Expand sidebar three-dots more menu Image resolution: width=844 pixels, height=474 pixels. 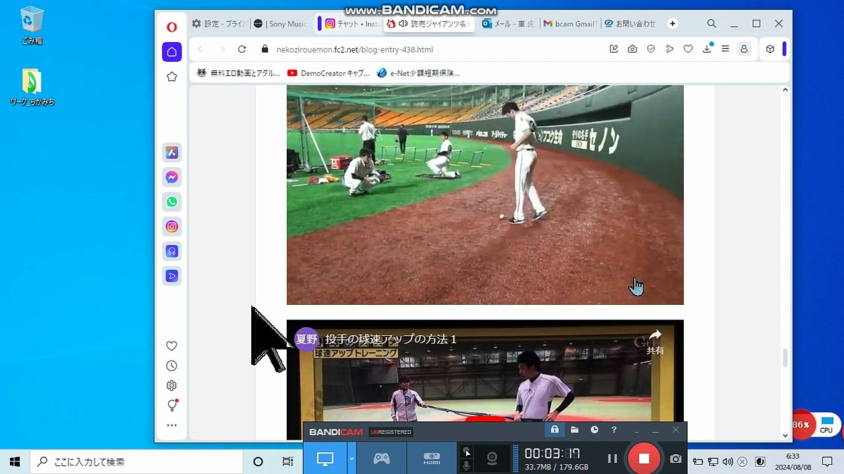tap(172, 426)
